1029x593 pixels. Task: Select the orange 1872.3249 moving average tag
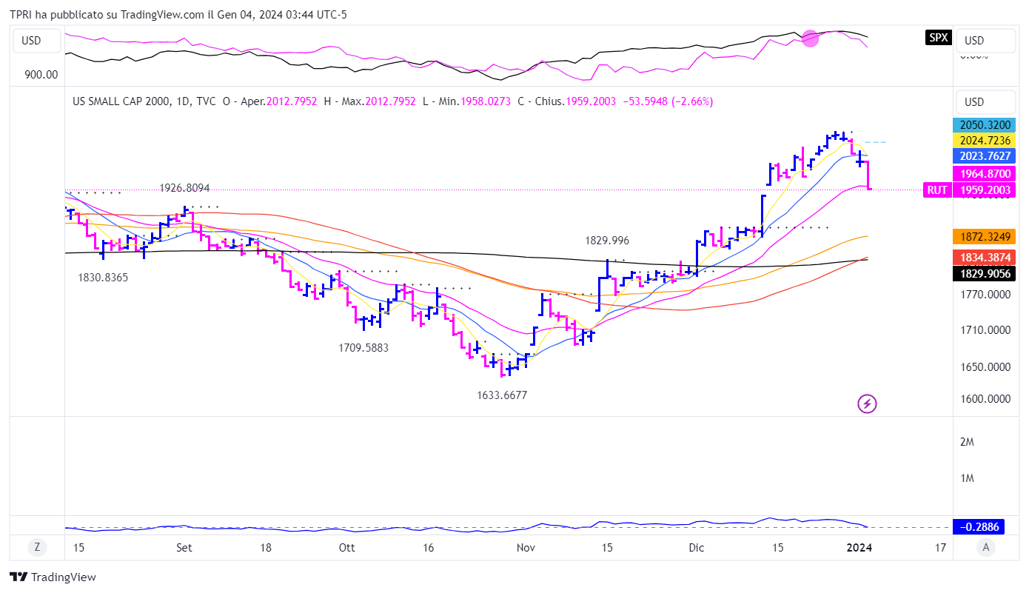[985, 237]
